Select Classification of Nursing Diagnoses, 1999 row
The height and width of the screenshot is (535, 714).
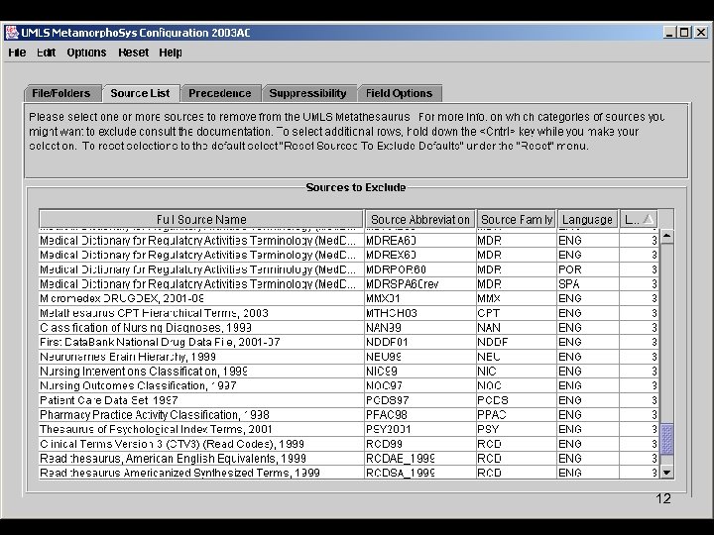pos(349,328)
